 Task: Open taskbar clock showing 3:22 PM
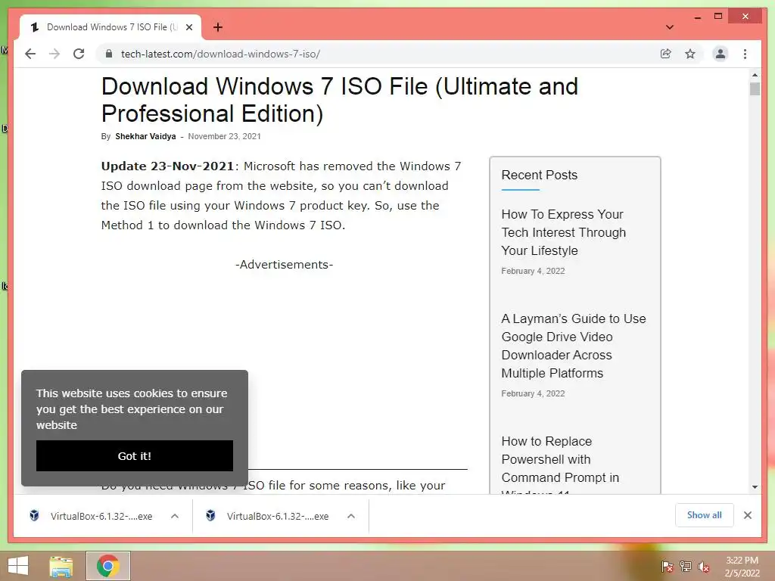coord(742,567)
